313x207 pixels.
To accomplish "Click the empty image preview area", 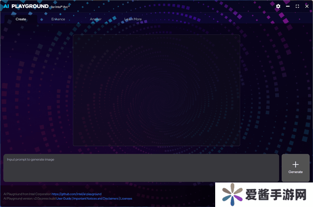I will (x=156, y=90).
